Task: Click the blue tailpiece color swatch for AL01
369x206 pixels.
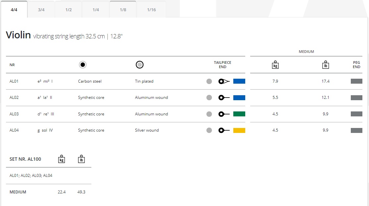Action: click(239, 81)
